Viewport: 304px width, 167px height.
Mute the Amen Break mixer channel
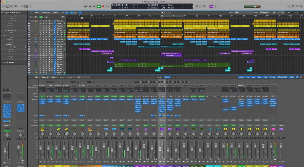point(41,162)
